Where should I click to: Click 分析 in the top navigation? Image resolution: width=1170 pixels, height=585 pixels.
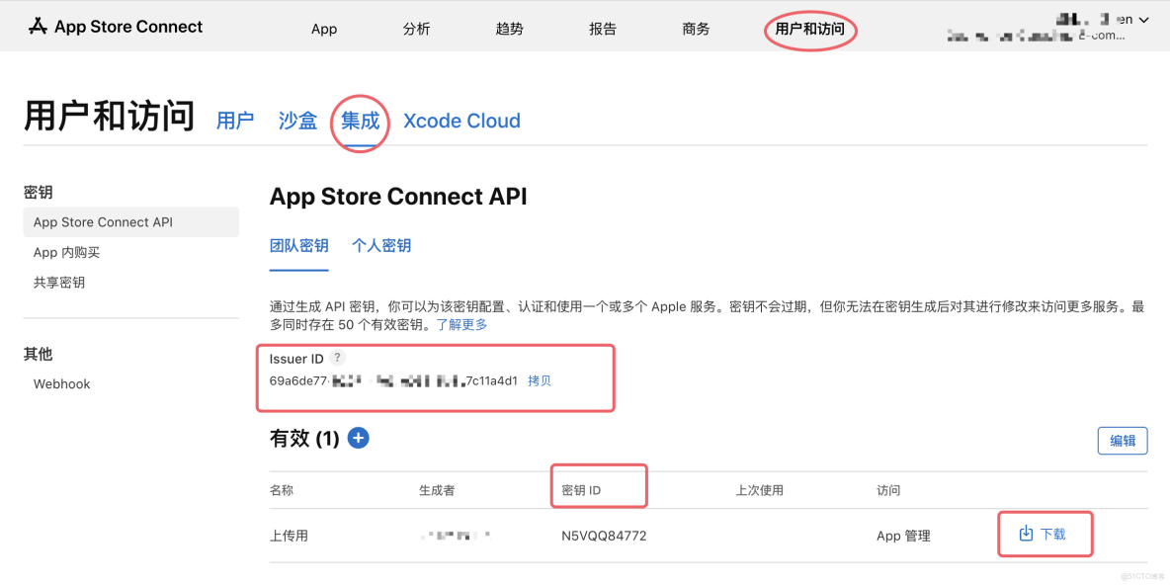pos(416,30)
